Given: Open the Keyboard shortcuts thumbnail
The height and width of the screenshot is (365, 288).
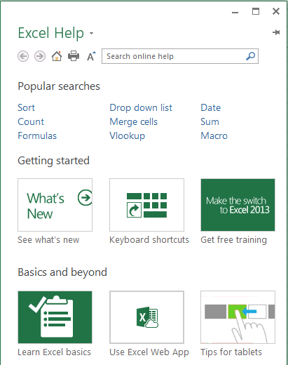Looking at the screenshot, I should (x=146, y=205).
